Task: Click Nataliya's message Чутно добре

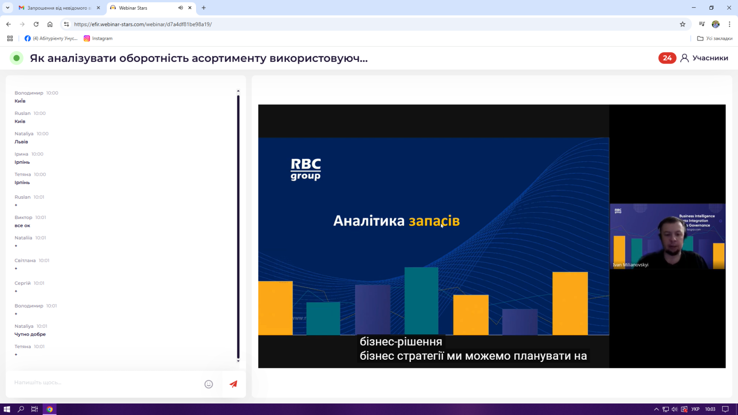Action: (30, 334)
